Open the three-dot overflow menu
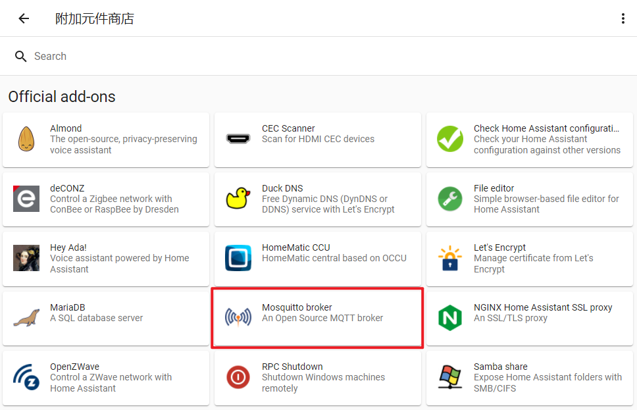 point(623,18)
